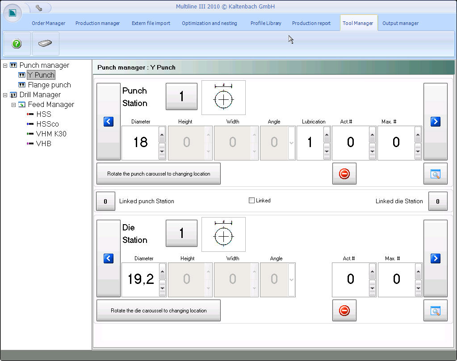Open the Production report tab
This screenshot has width=457, height=361.
[311, 23]
